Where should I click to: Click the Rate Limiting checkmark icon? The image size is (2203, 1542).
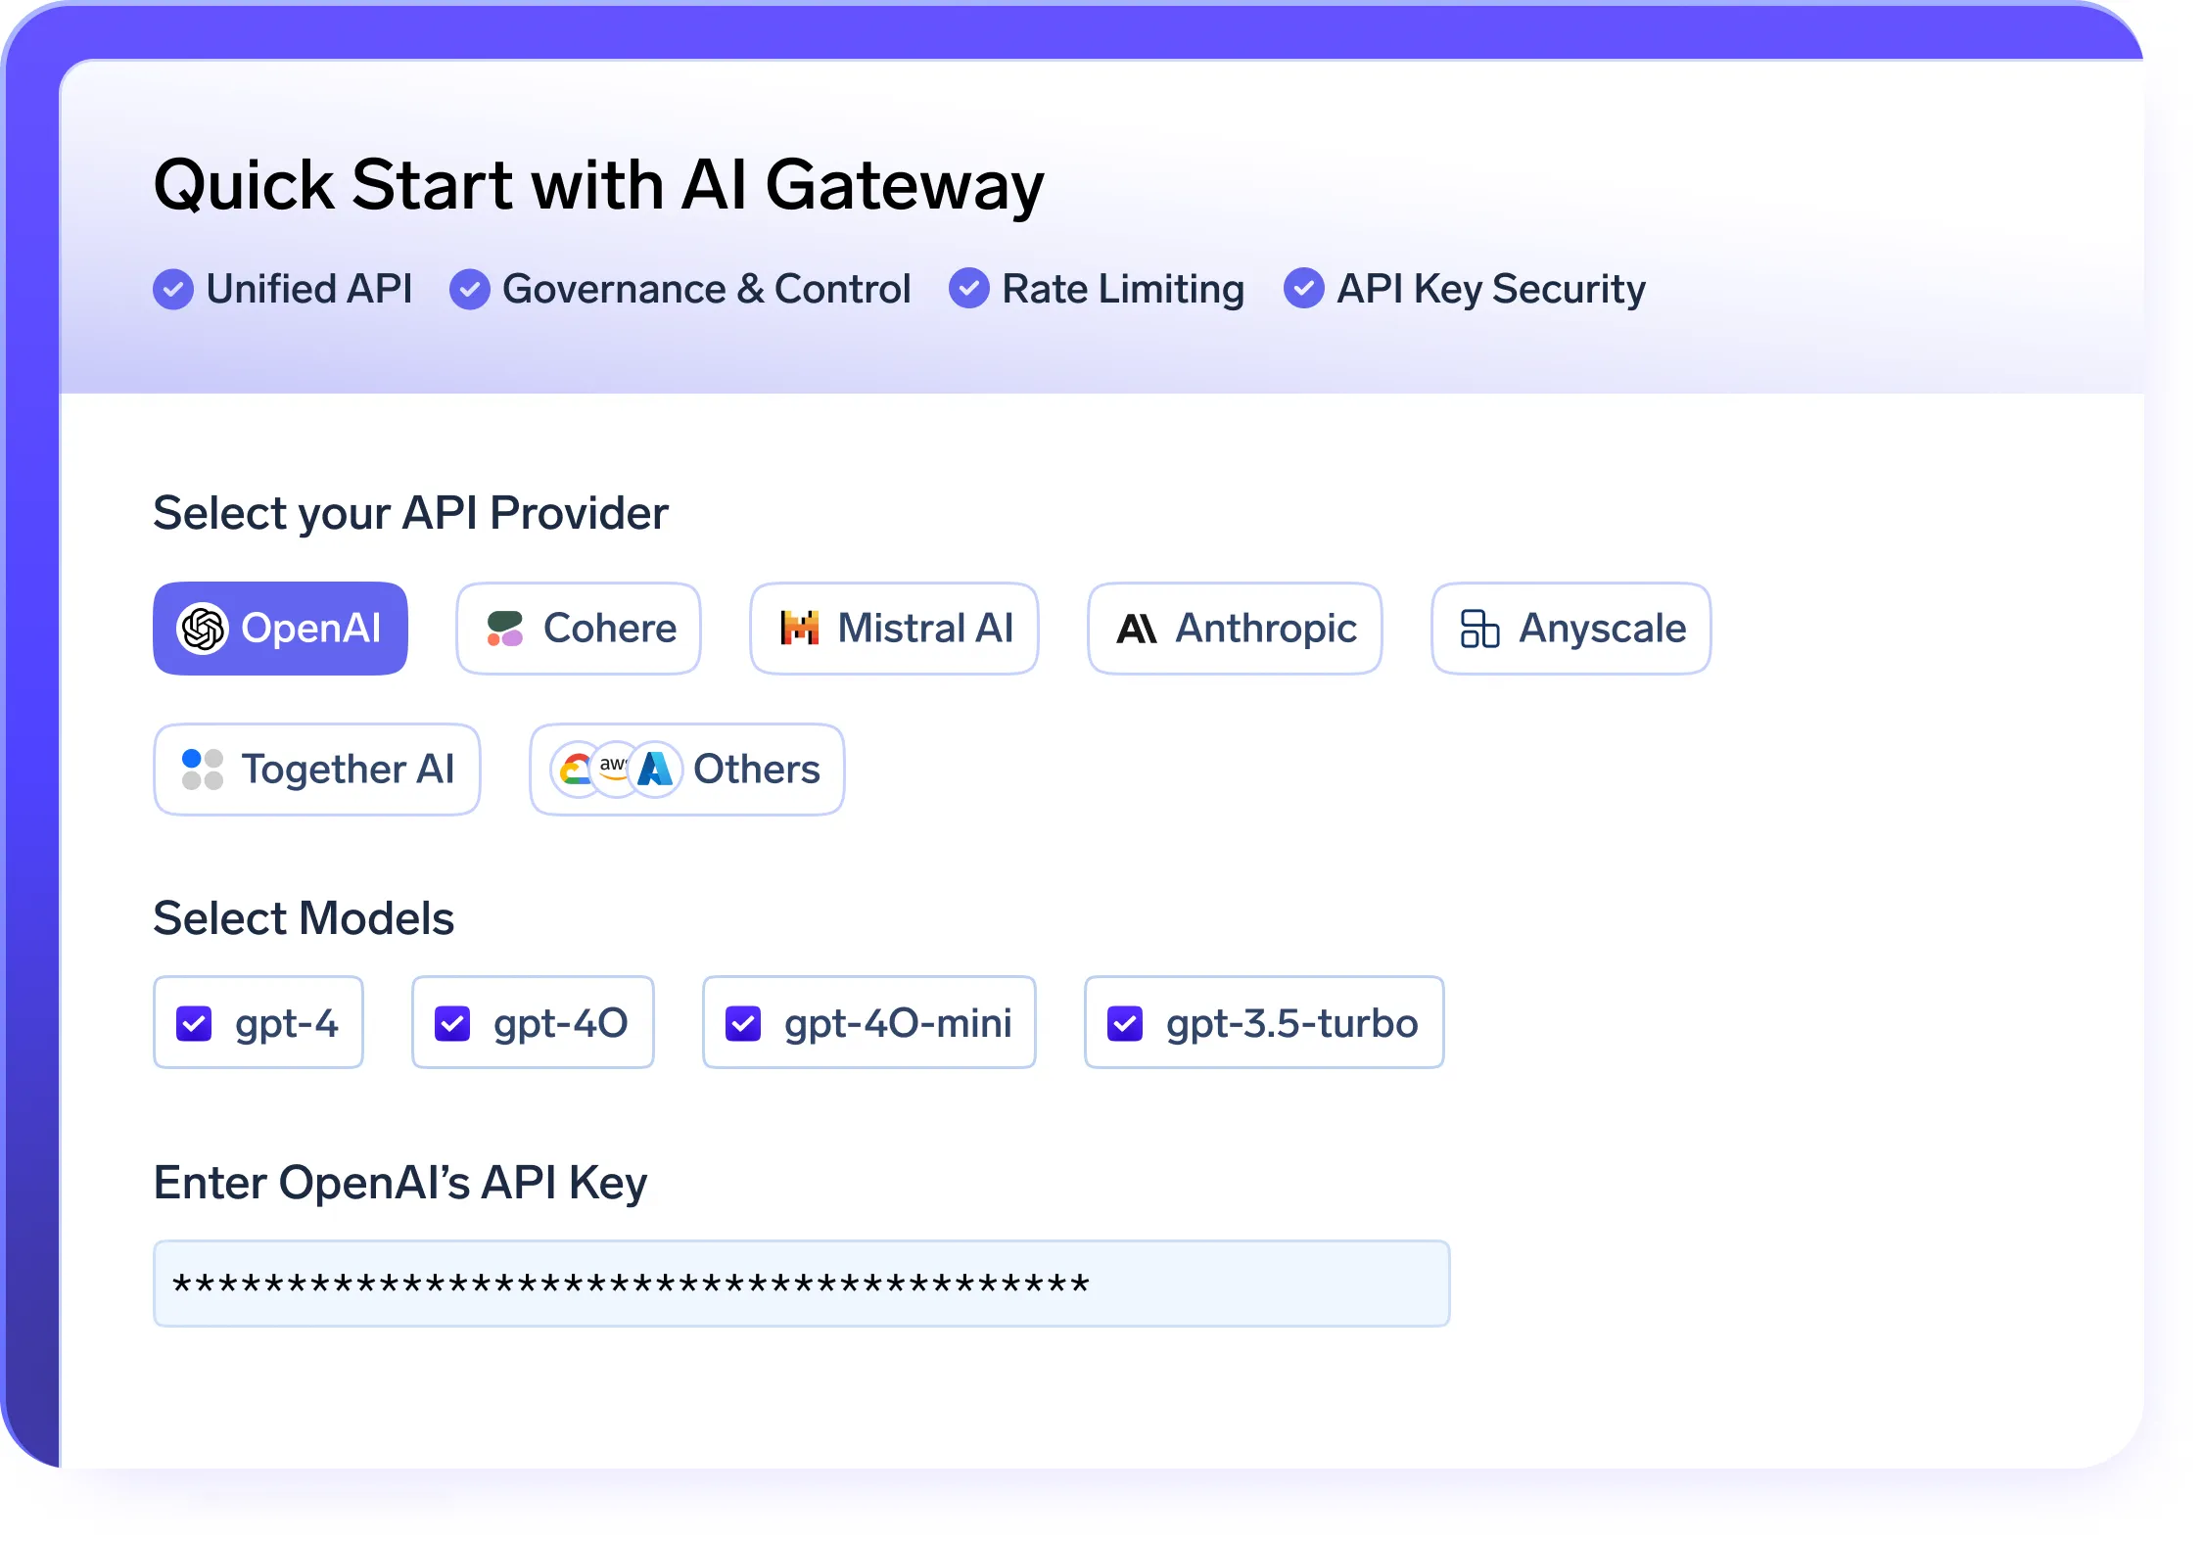pyautogui.click(x=969, y=289)
